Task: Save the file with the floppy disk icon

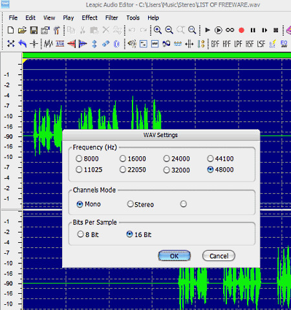Action: pyautogui.click(x=34, y=30)
